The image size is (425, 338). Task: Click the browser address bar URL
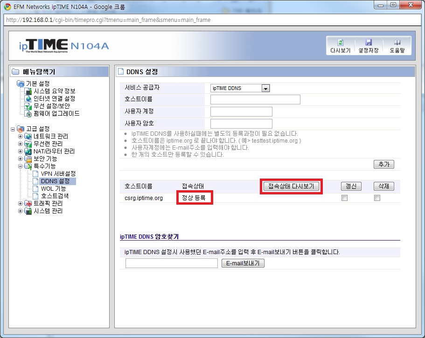click(x=108, y=20)
